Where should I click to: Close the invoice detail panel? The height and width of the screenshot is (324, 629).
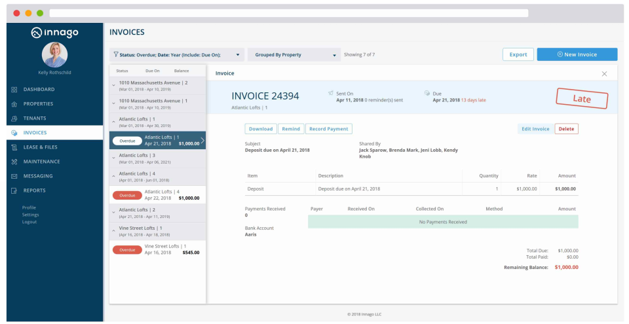tap(604, 74)
